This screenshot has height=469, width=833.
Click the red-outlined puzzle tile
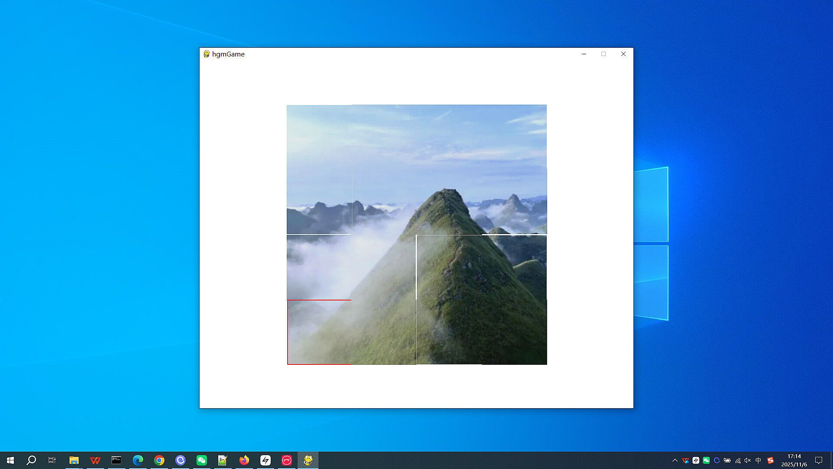[x=319, y=332]
